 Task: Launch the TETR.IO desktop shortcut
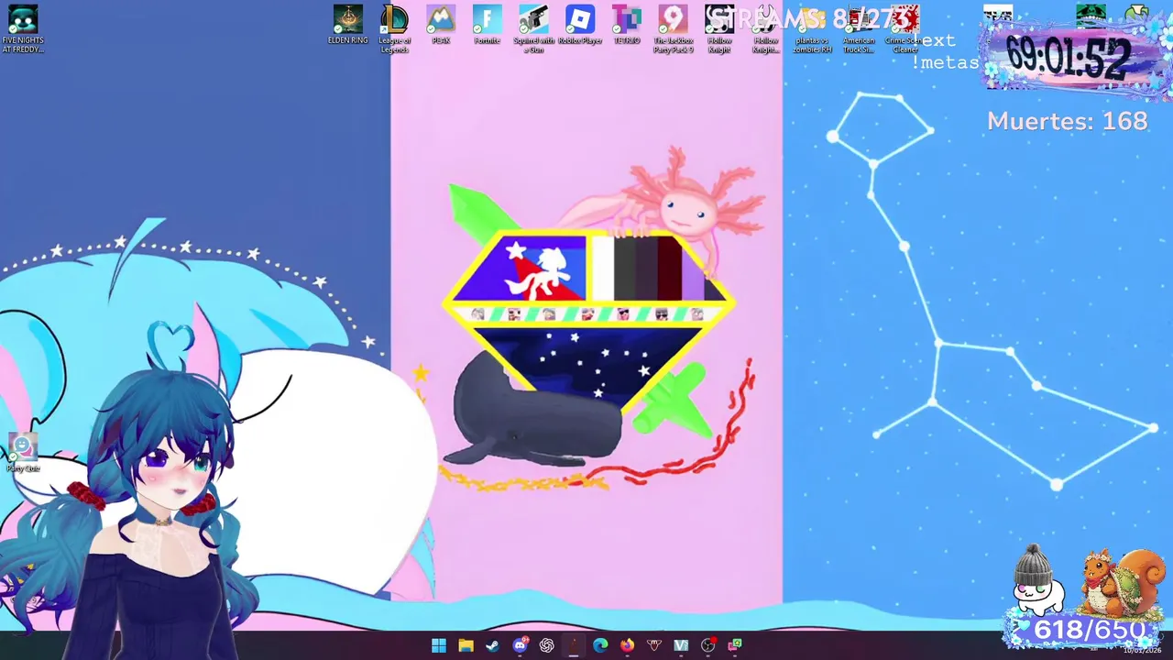[627, 26]
